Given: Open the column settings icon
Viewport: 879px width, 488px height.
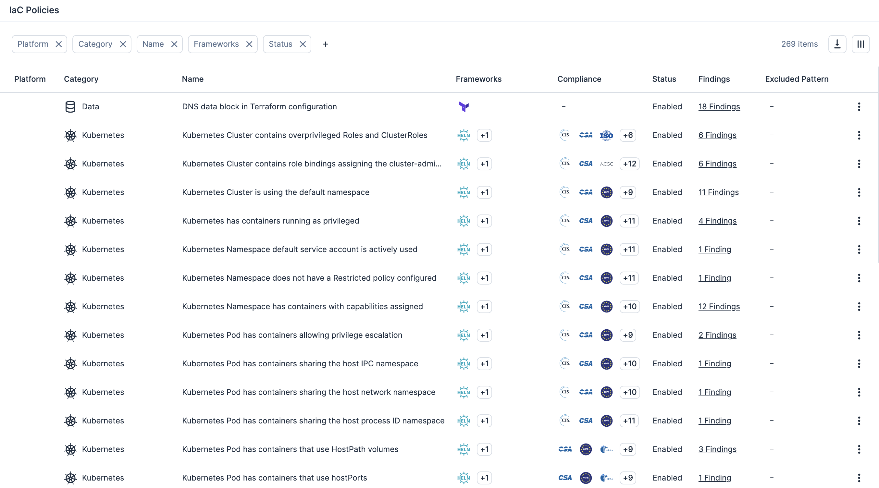Looking at the screenshot, I should pyautogui.click(x=860, y=44).
